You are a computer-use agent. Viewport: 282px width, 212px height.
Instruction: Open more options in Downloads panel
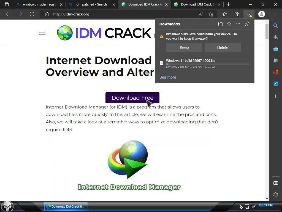[x=238, y=24]
